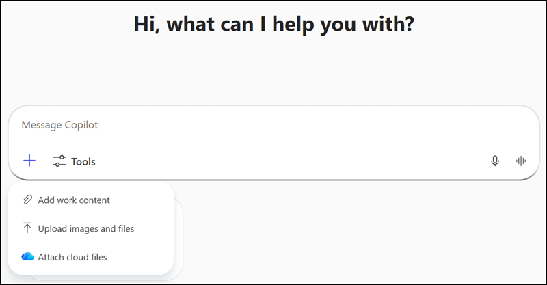This screenshot has width=547, height=285.
Task: Click the OneDrive cloud icon
Action: [x=27, y=257]
